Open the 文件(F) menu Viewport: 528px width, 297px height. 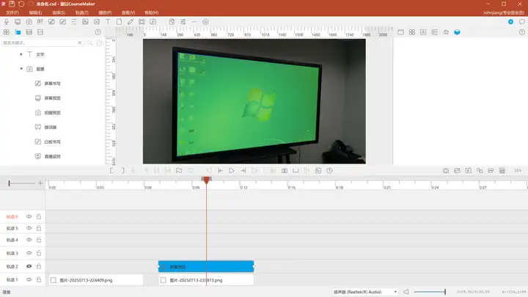[x=12, y=12]
